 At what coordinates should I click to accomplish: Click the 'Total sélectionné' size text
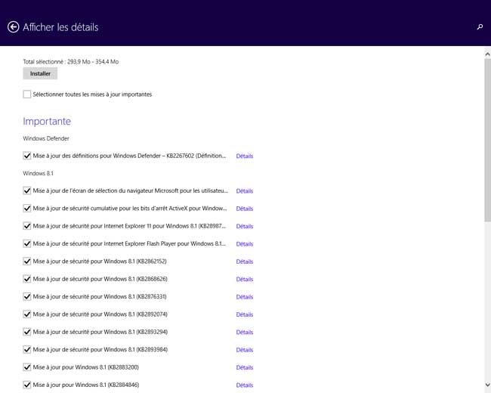tap(71, 61)
